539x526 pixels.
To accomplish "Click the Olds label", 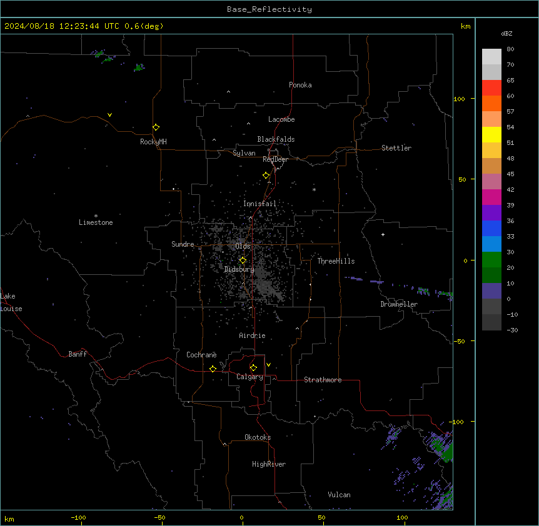I will tap(243, 246).
